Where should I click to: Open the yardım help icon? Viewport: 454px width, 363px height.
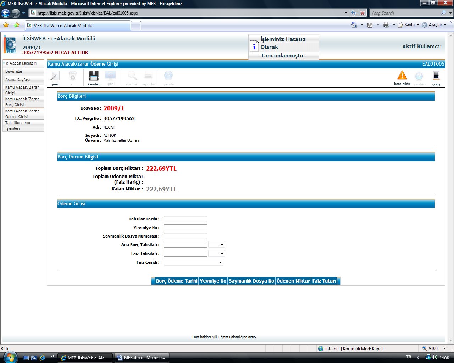click(419, 76)
